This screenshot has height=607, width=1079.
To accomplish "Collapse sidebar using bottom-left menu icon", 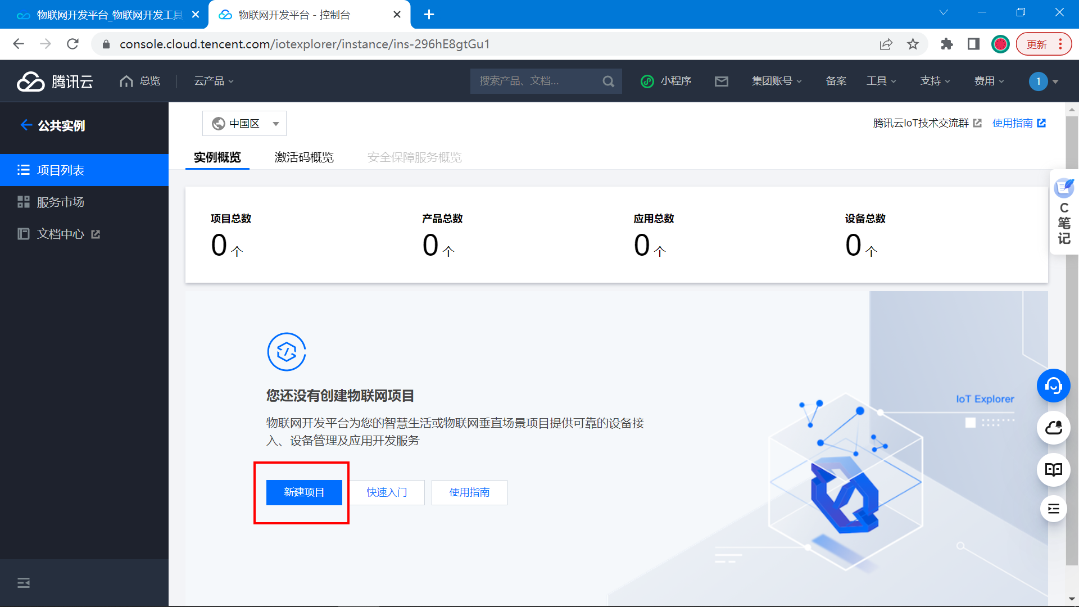I will click(x=24, y=583).
